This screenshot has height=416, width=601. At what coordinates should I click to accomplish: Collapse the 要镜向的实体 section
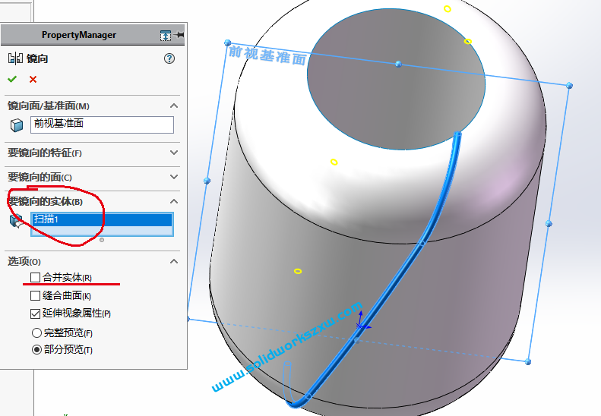click(x=174, y=201)
